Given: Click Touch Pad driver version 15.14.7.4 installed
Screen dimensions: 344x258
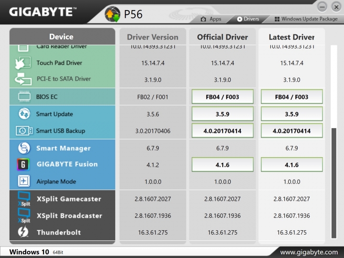Looking at the screenshot, I should (153, 63).
